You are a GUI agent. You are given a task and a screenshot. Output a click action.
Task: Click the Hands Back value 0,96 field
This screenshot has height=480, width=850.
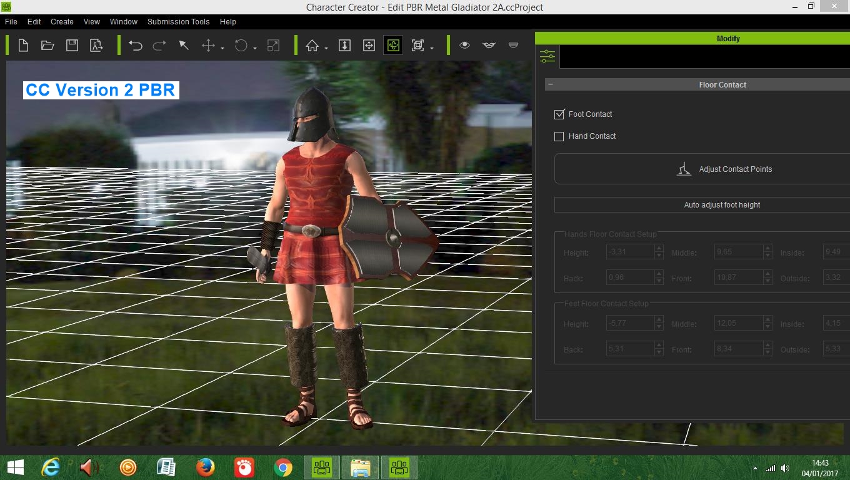click(629, 277)
